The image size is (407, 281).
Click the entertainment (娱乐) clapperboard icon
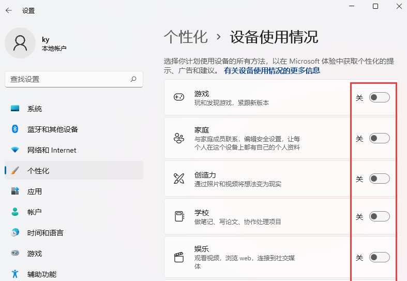point(179,257)
